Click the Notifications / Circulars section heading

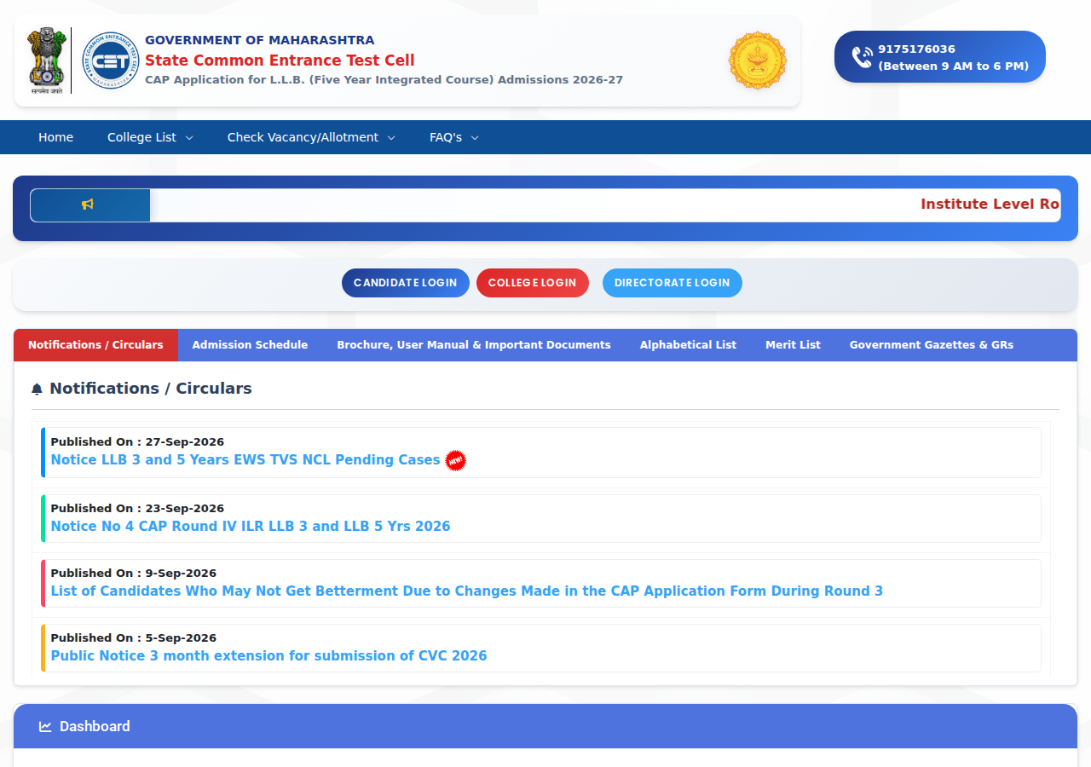point(151,389)
